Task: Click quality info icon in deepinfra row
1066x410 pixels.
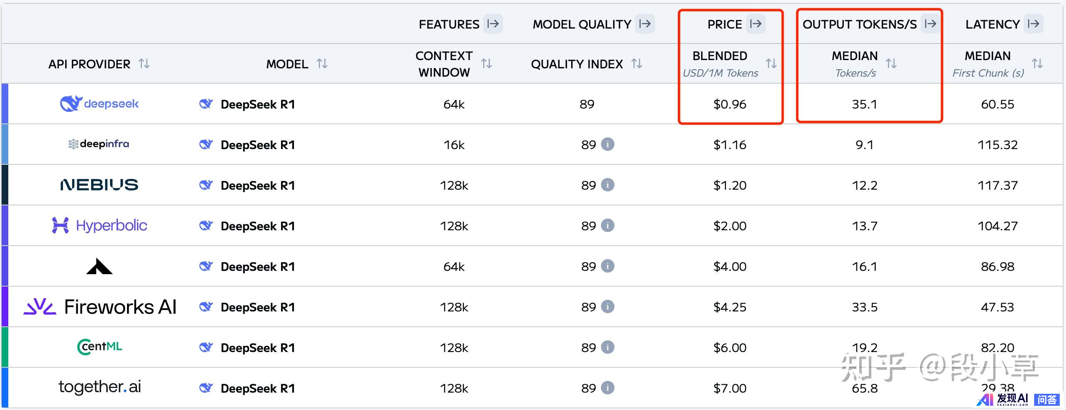Action: 608,144
